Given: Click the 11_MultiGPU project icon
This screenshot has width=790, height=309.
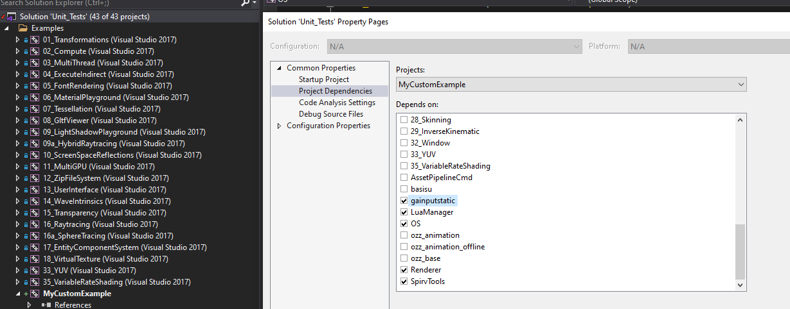Looking at the screenshot, I should coord(35,167).
